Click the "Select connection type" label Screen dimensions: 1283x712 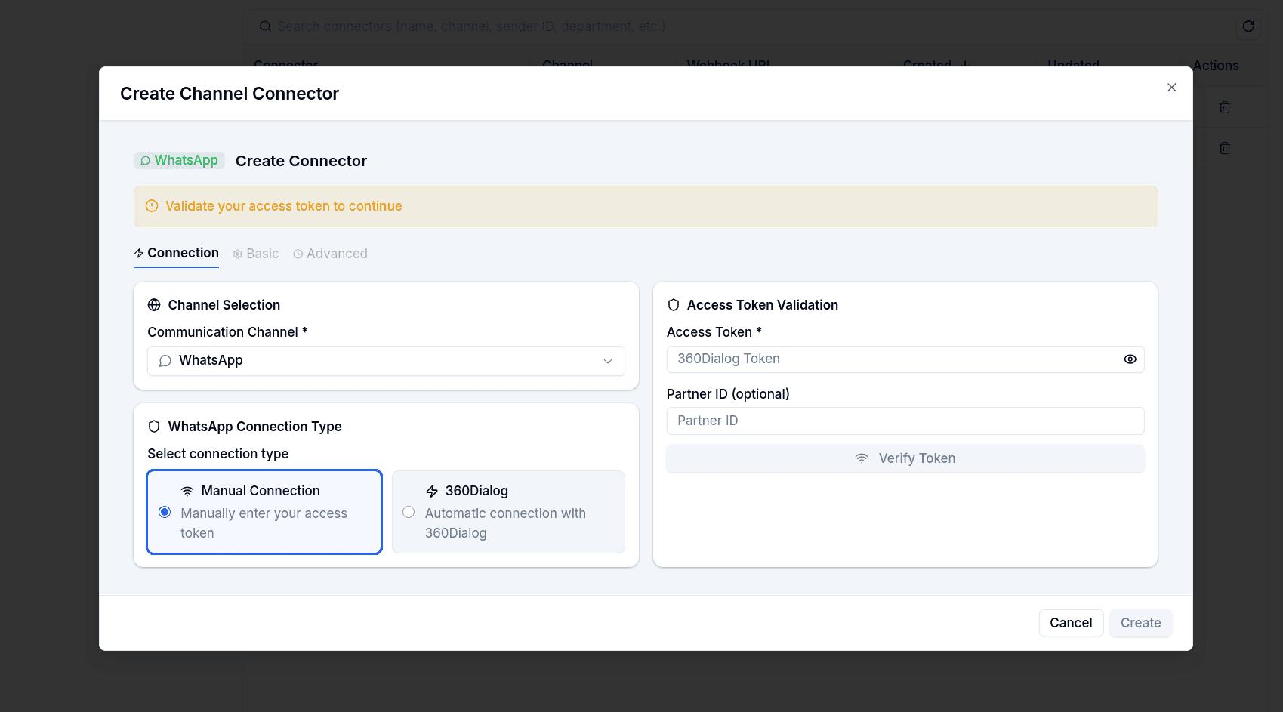pos(218,454)
